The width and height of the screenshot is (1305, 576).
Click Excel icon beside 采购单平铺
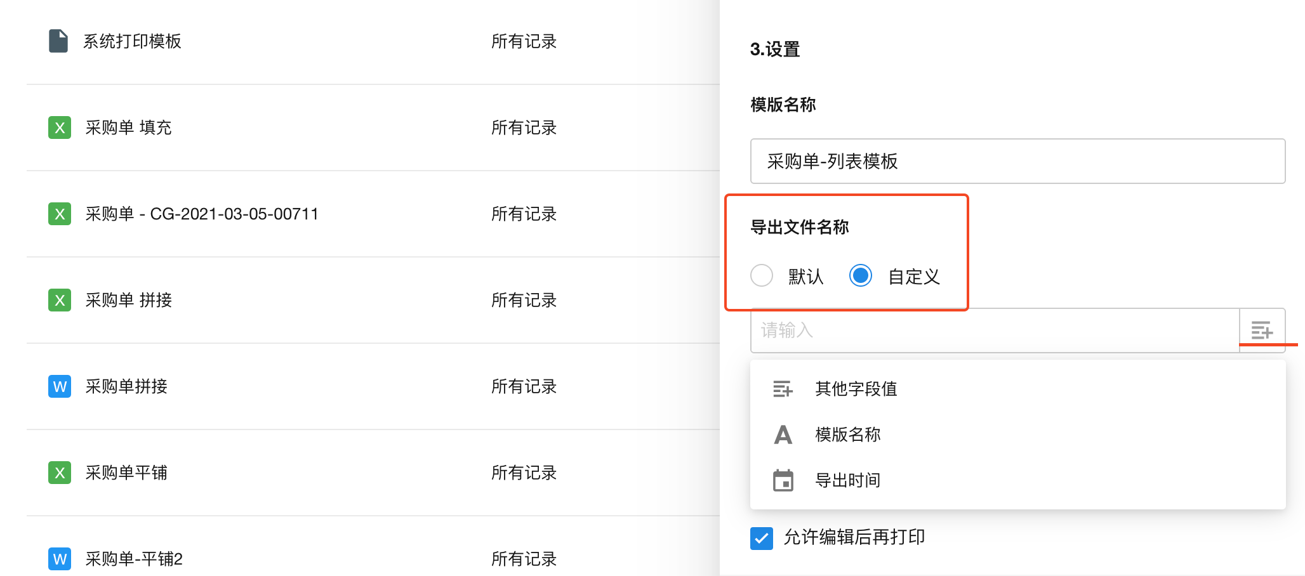click(60, 473)
